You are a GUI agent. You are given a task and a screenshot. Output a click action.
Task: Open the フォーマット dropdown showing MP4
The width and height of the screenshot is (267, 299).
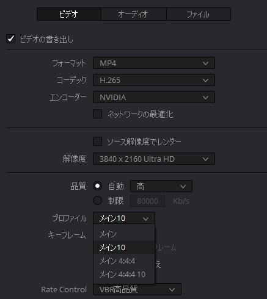[x=154, y=63]
